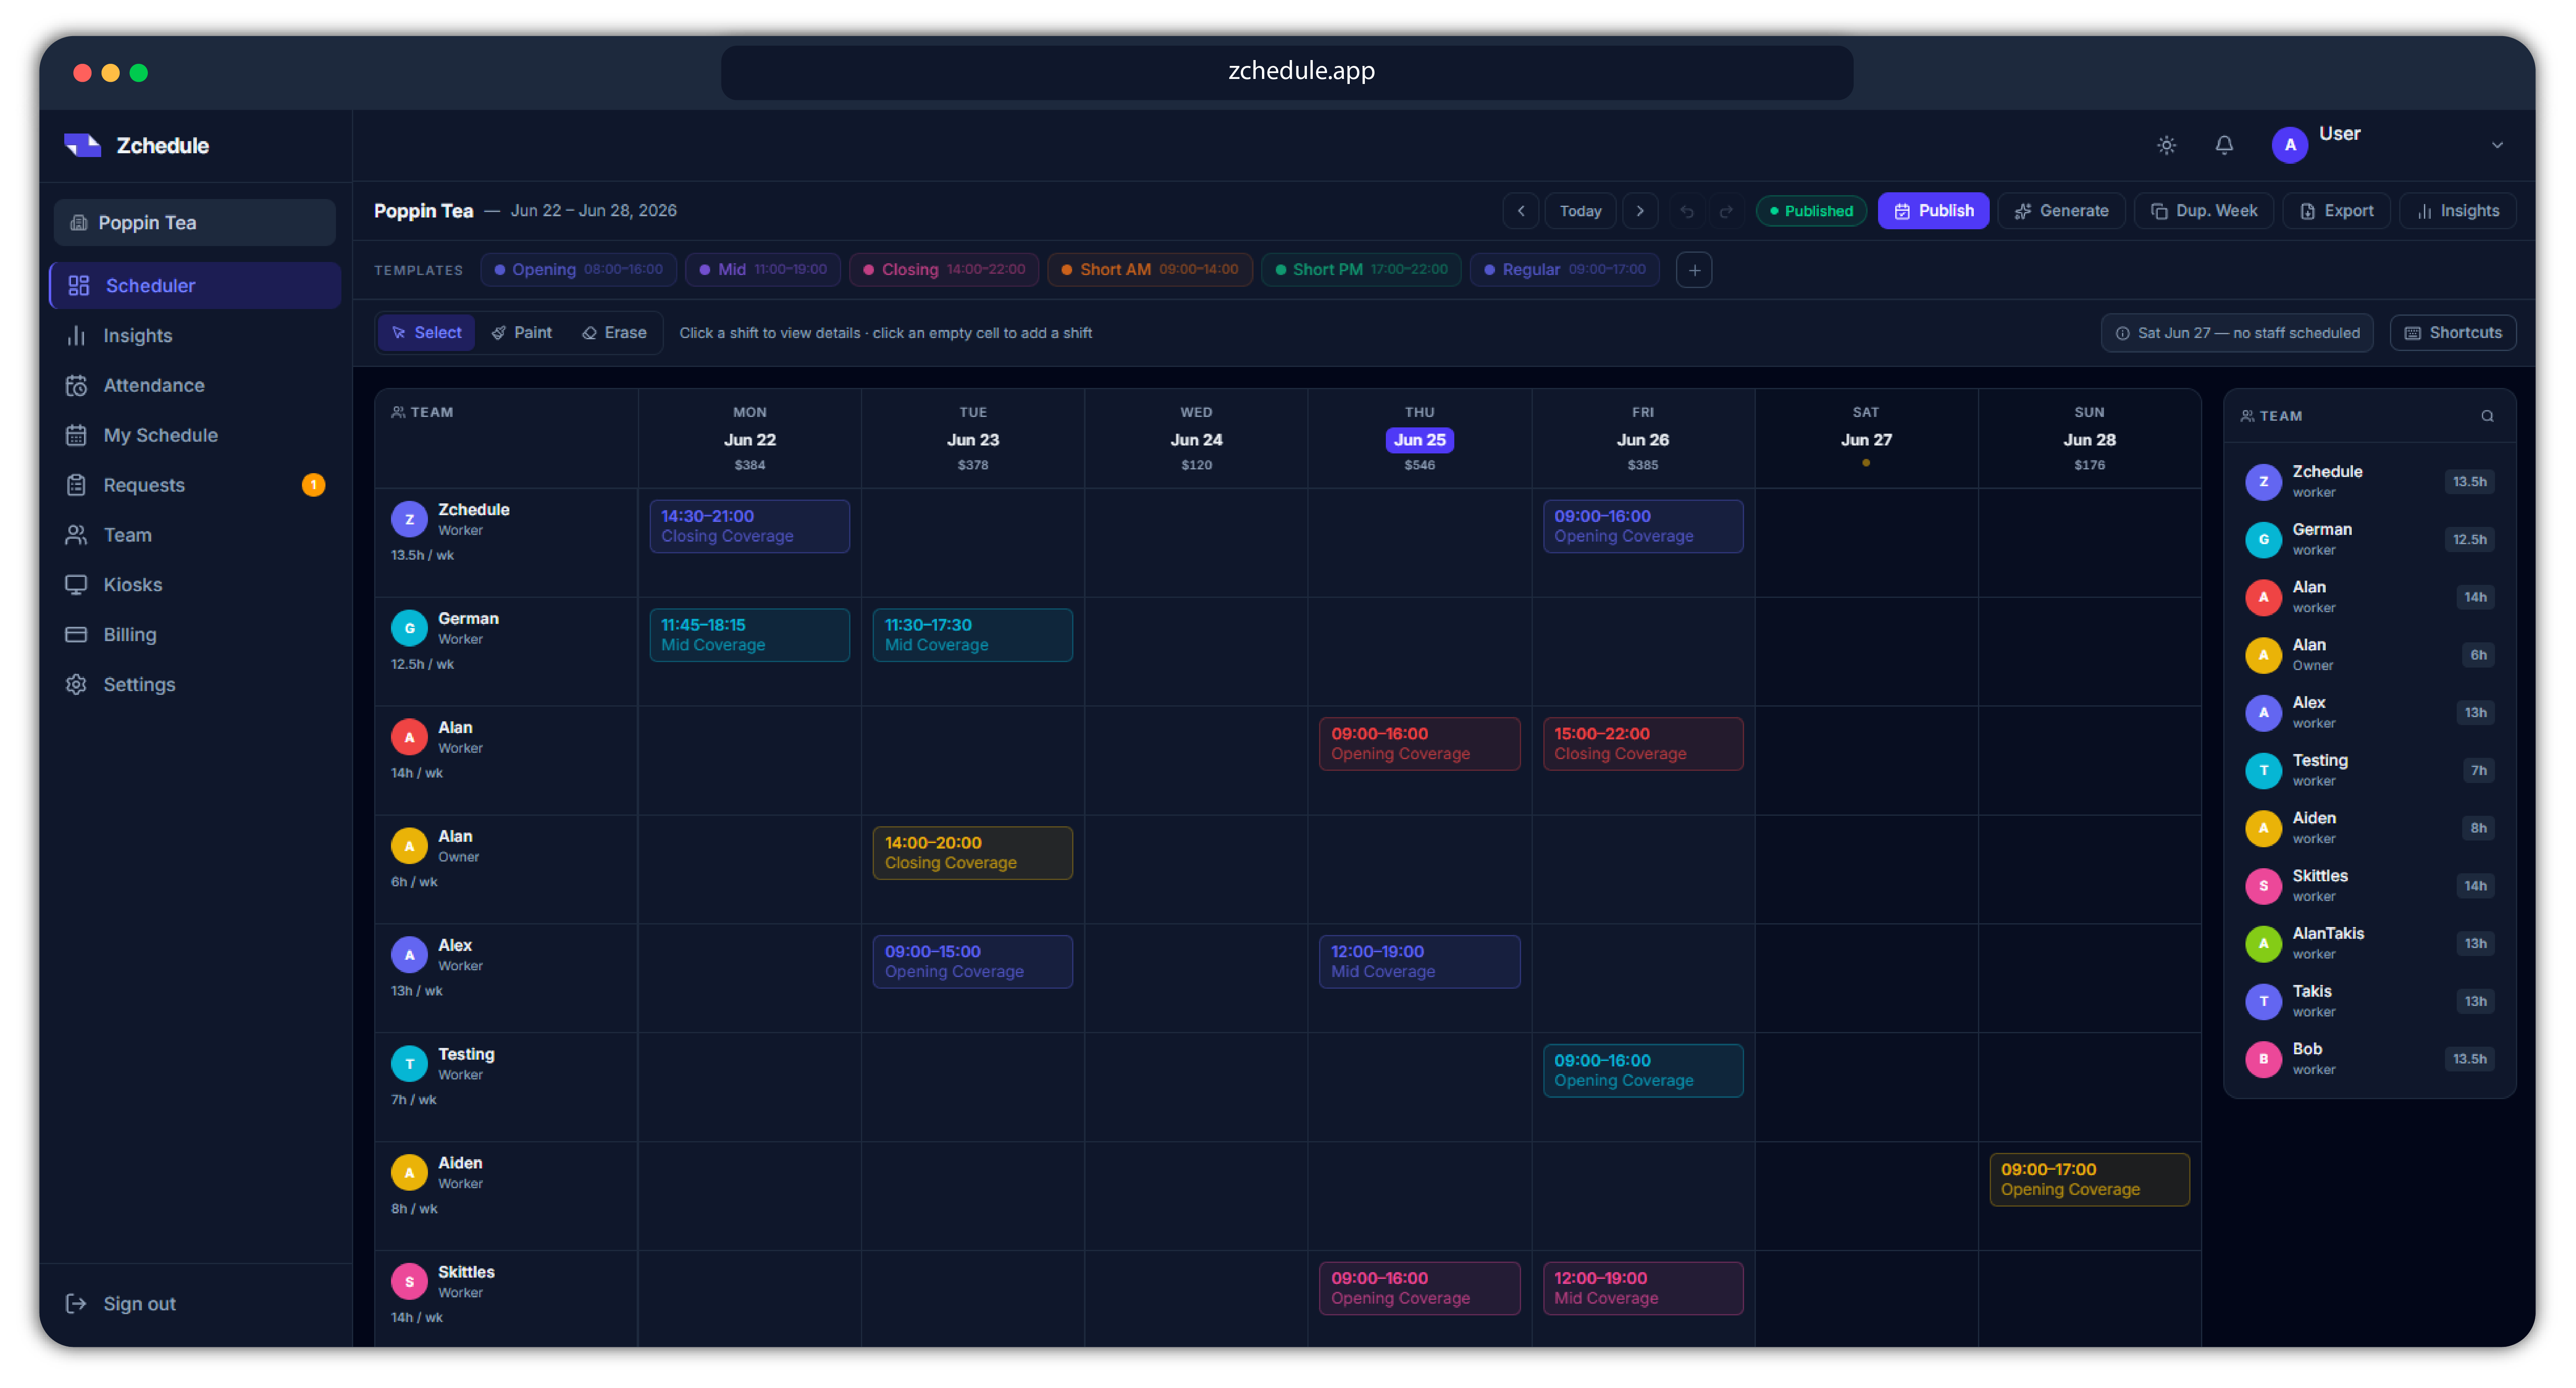Click the undo arrow icon
2576x1388 pixels.
(1687, 211)
